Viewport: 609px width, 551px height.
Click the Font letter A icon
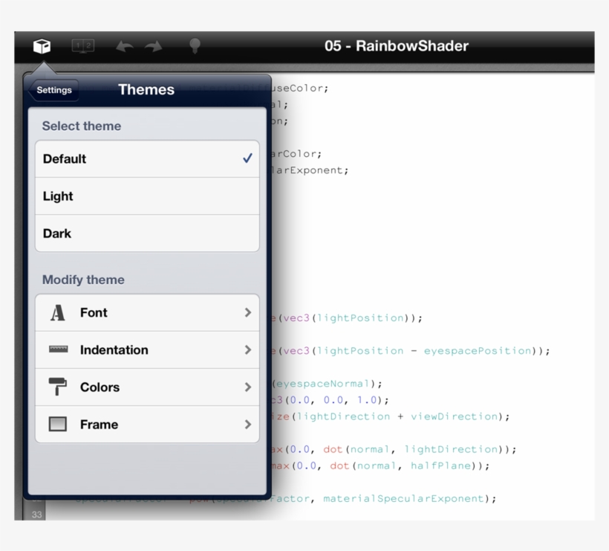(58, 313)
